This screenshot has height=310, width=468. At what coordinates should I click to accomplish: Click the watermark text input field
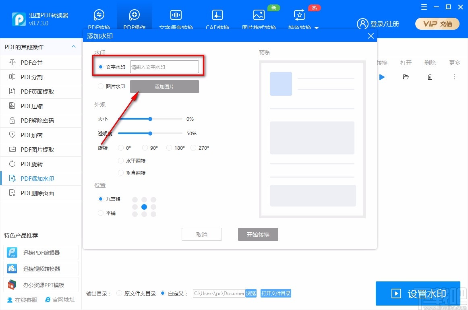coord(164,66)
